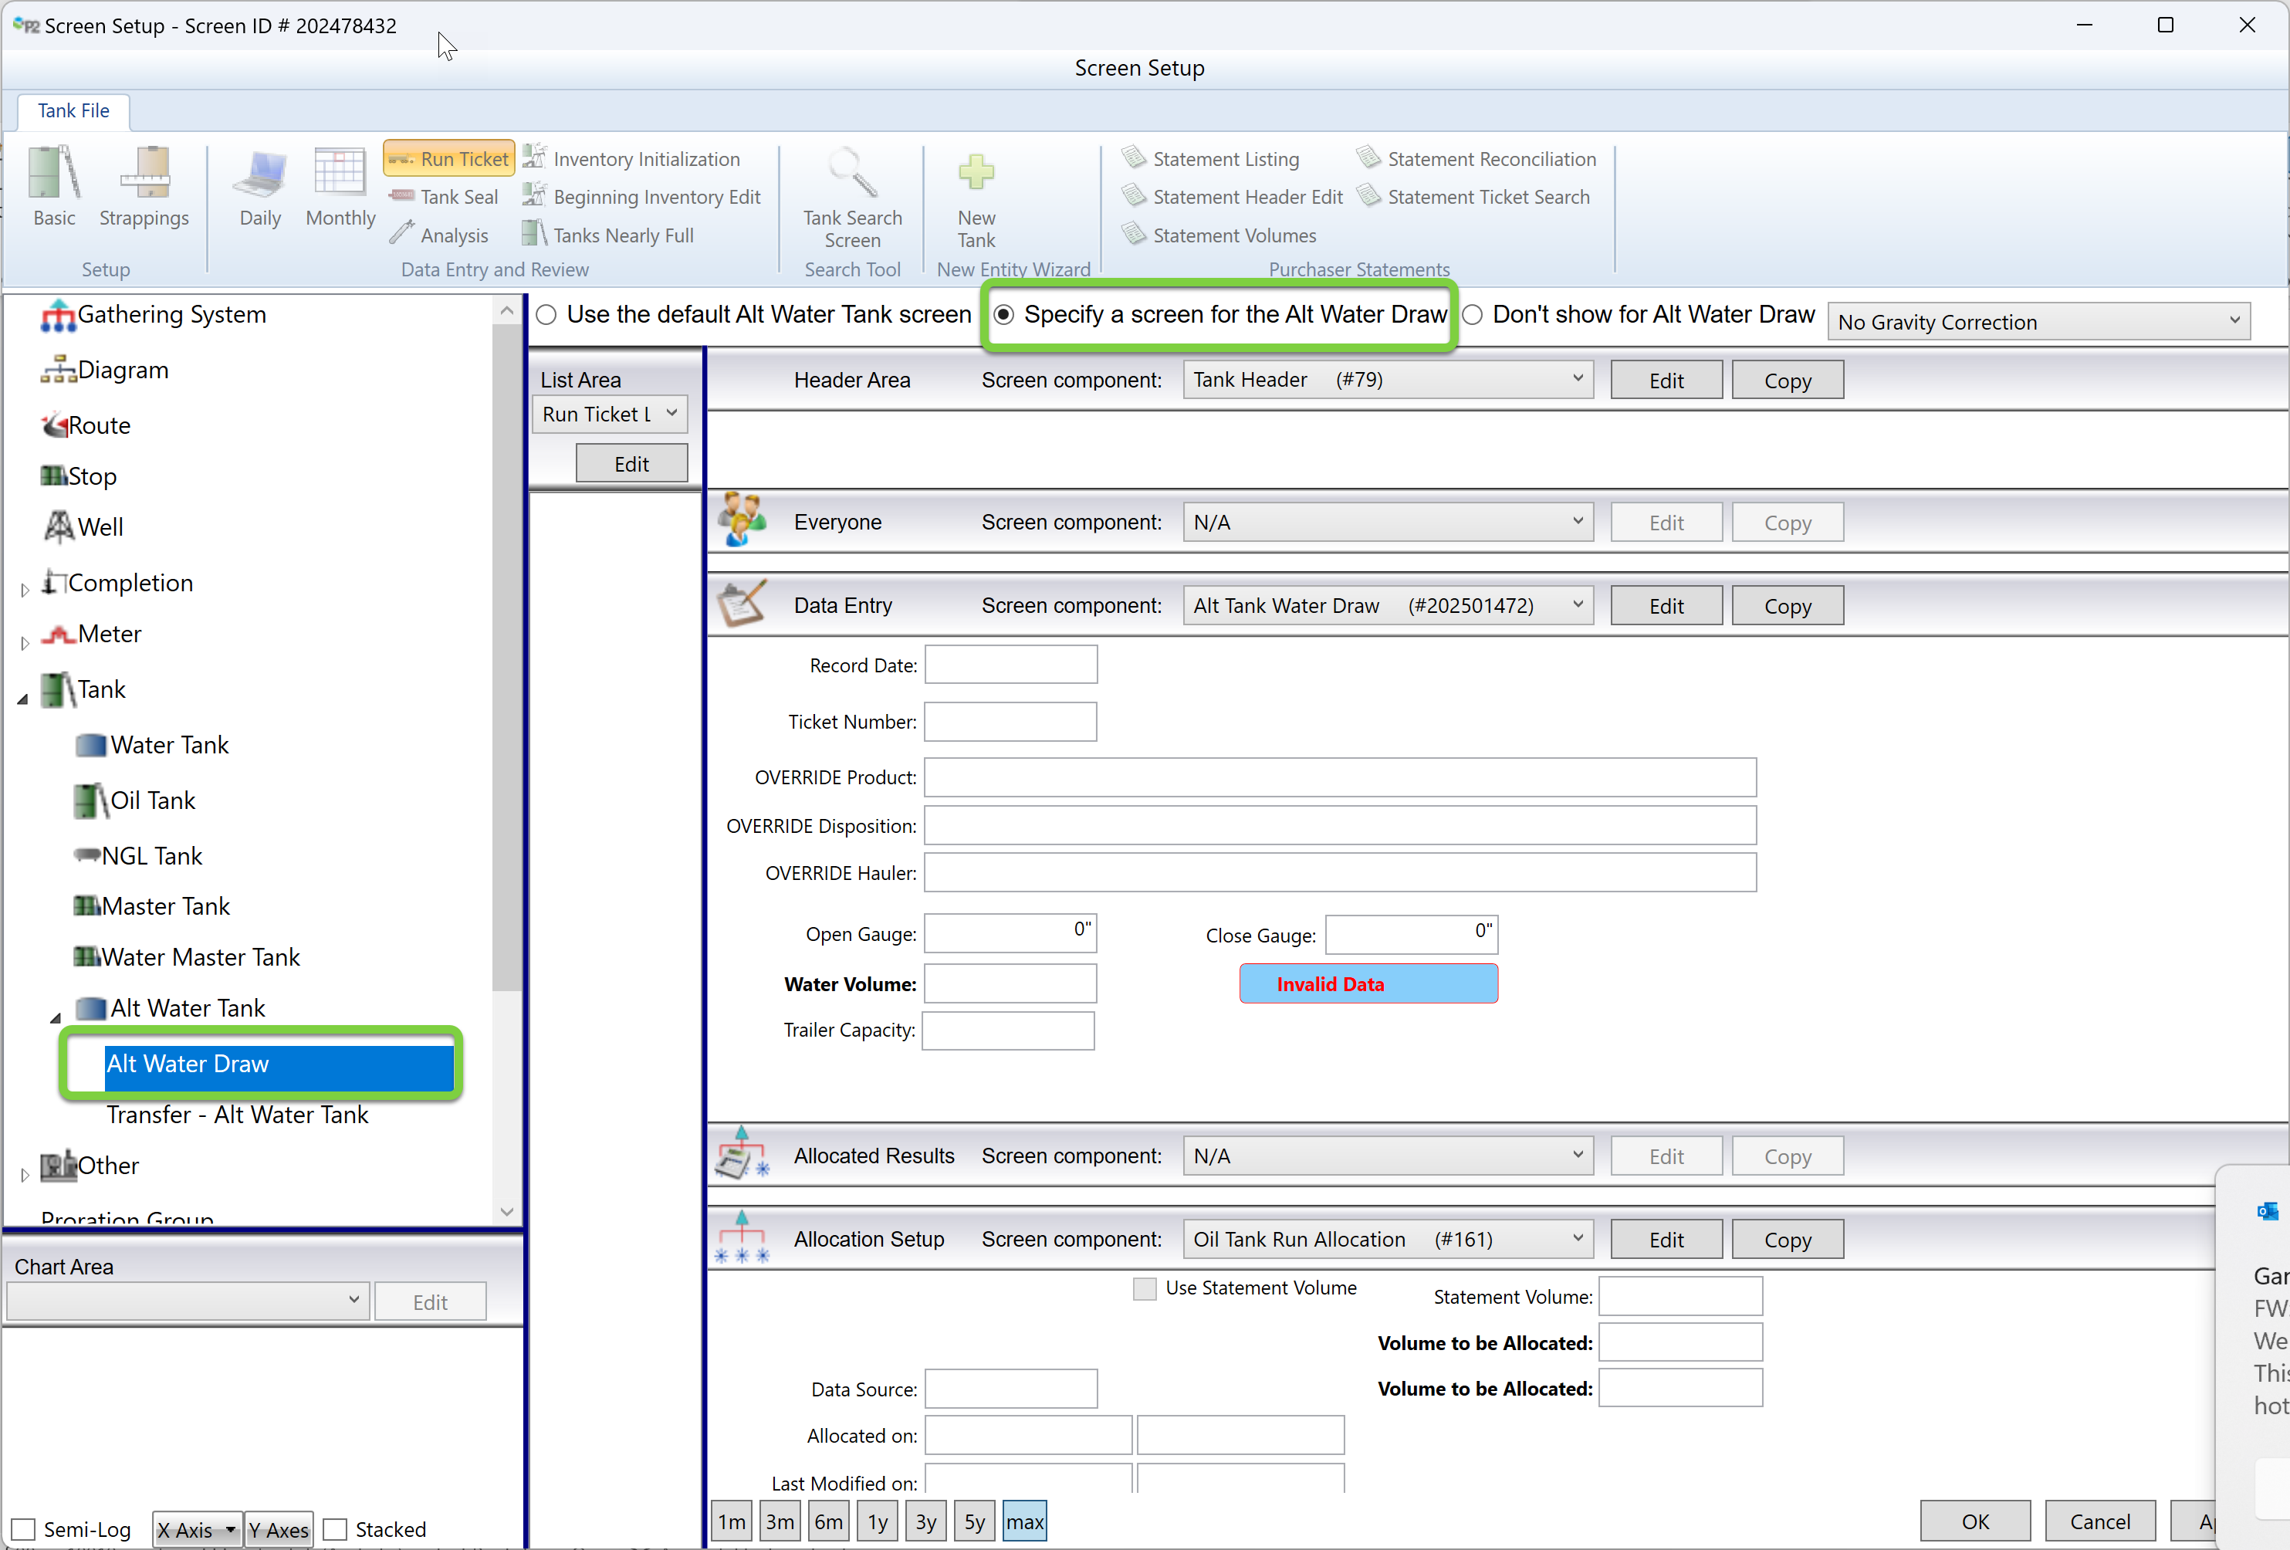Open the Tank Header screen component dropdown

tap(1386, 381)
